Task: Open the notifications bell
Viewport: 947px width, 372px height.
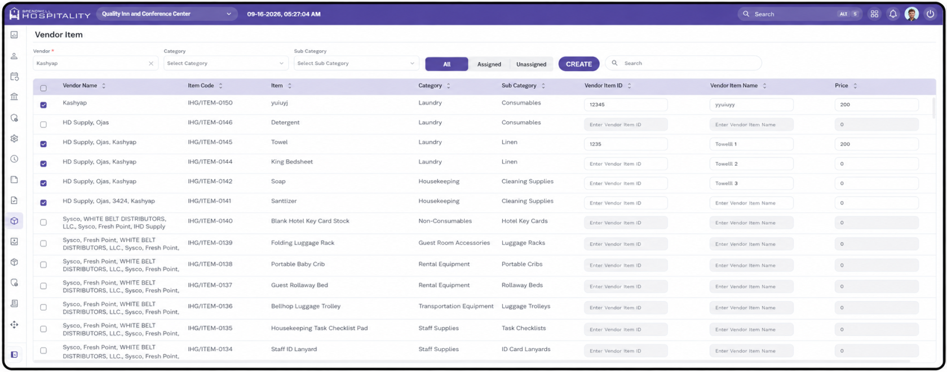Action: click(893, 14)
